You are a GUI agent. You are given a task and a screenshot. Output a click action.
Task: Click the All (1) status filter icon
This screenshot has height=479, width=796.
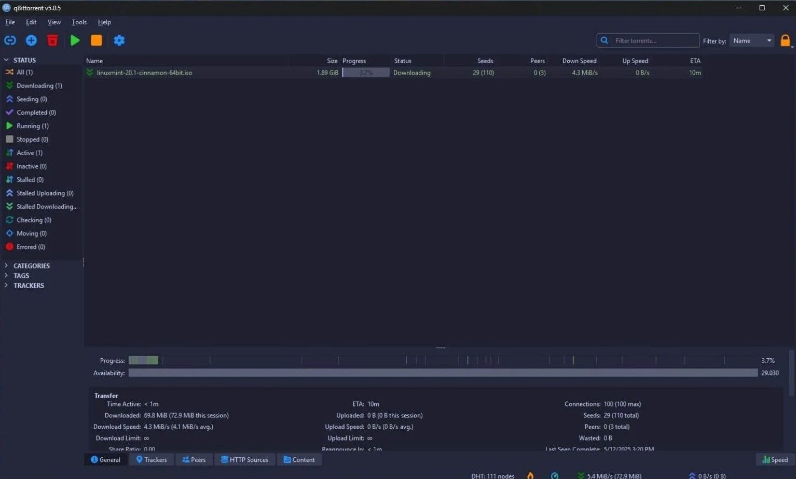click(x=9, y=72)
